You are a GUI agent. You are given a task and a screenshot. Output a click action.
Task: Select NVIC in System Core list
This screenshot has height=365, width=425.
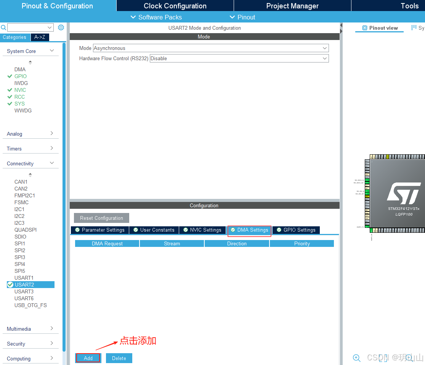(20, 90)
